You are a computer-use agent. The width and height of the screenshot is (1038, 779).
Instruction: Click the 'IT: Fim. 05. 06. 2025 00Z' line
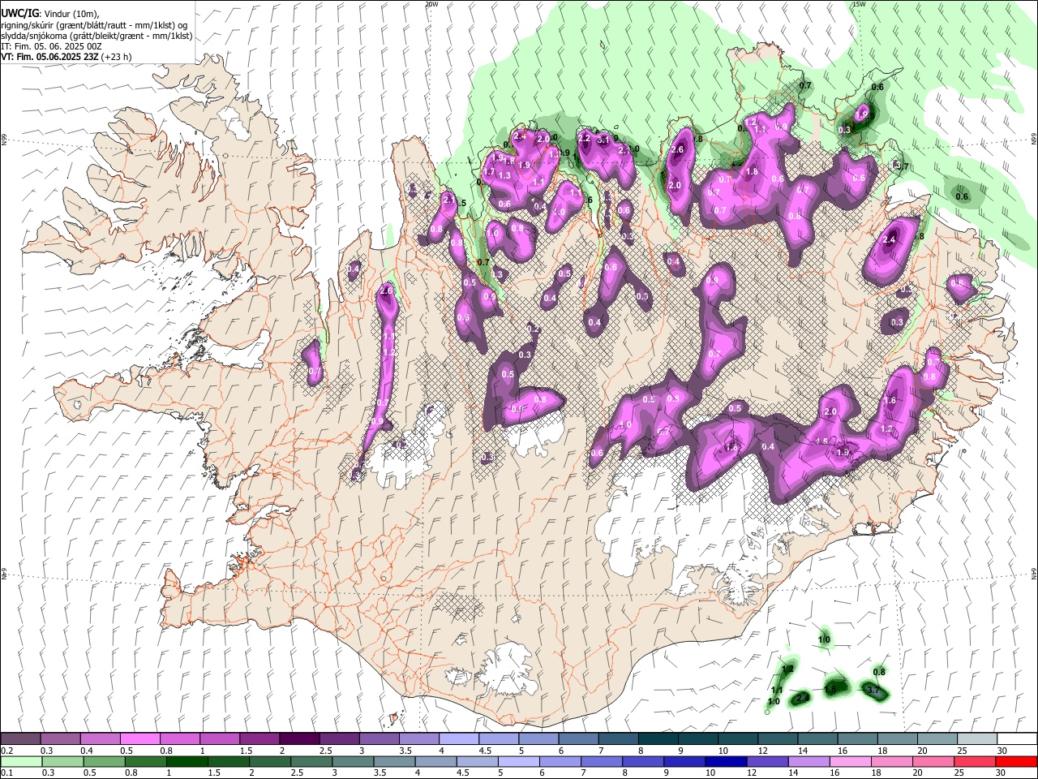(x=52, y=46)
